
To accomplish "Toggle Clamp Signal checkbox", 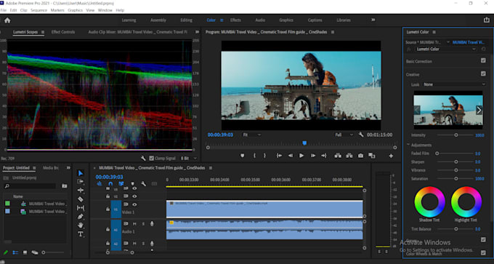I will tap(152, 159).
